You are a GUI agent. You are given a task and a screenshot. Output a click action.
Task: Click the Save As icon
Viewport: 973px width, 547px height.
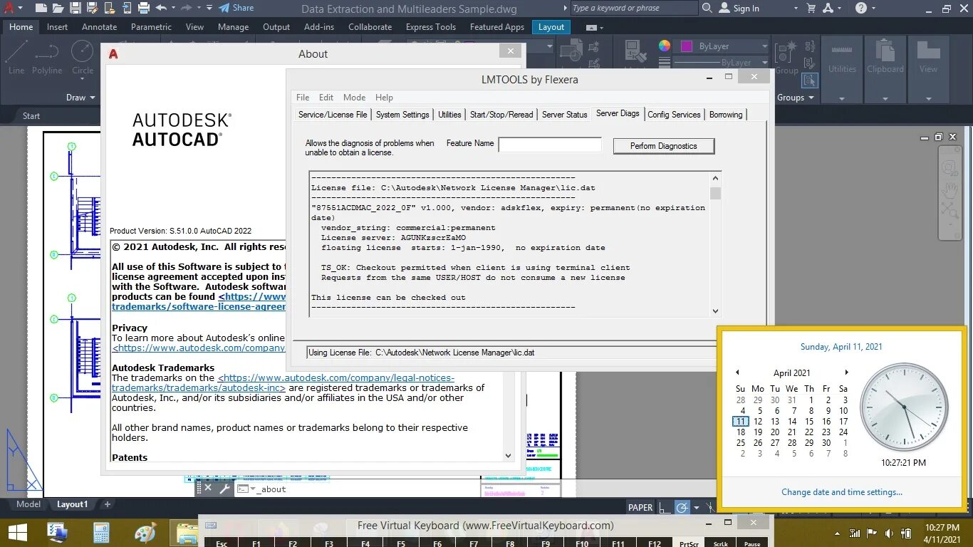click(x=93, y=8)
